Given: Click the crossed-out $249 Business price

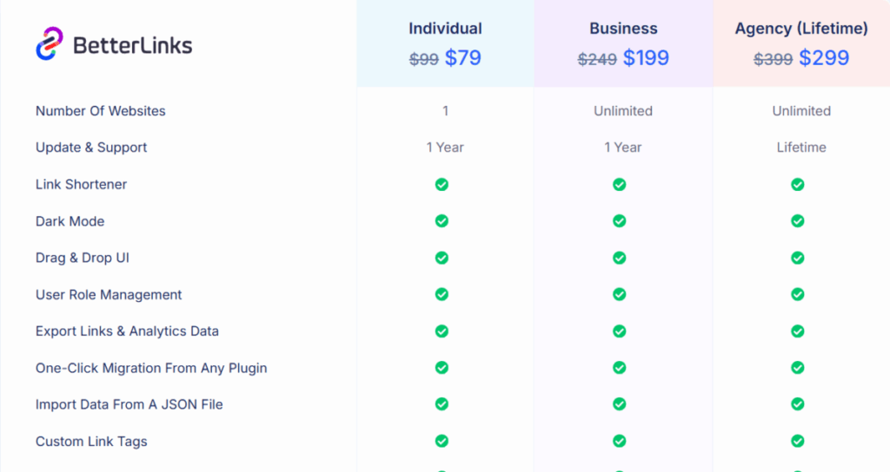Looking at the screenshot, I should [597, 59].
